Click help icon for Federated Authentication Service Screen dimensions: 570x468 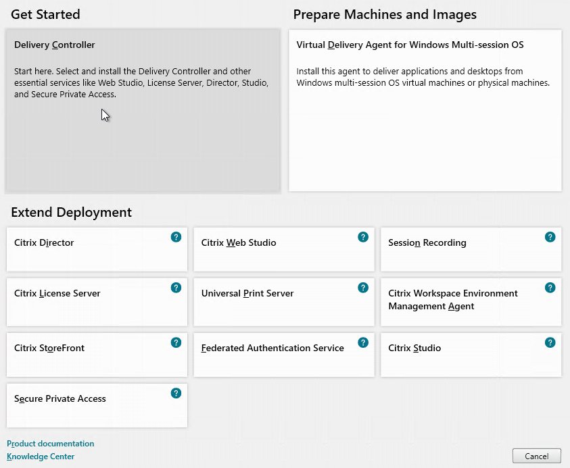tap(363, 343)
